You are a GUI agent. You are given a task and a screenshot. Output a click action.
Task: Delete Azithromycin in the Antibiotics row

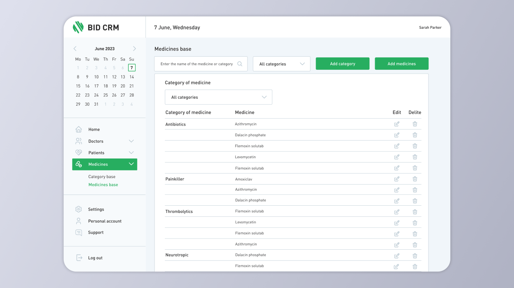point(415,124)
